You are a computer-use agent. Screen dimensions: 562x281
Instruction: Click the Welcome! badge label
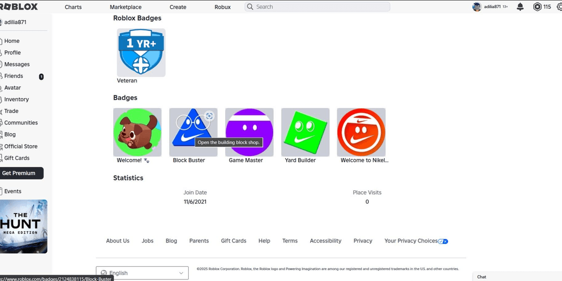[133, 160]
